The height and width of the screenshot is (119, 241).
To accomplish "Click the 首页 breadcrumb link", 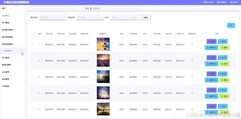I will [x=87, y=8].
